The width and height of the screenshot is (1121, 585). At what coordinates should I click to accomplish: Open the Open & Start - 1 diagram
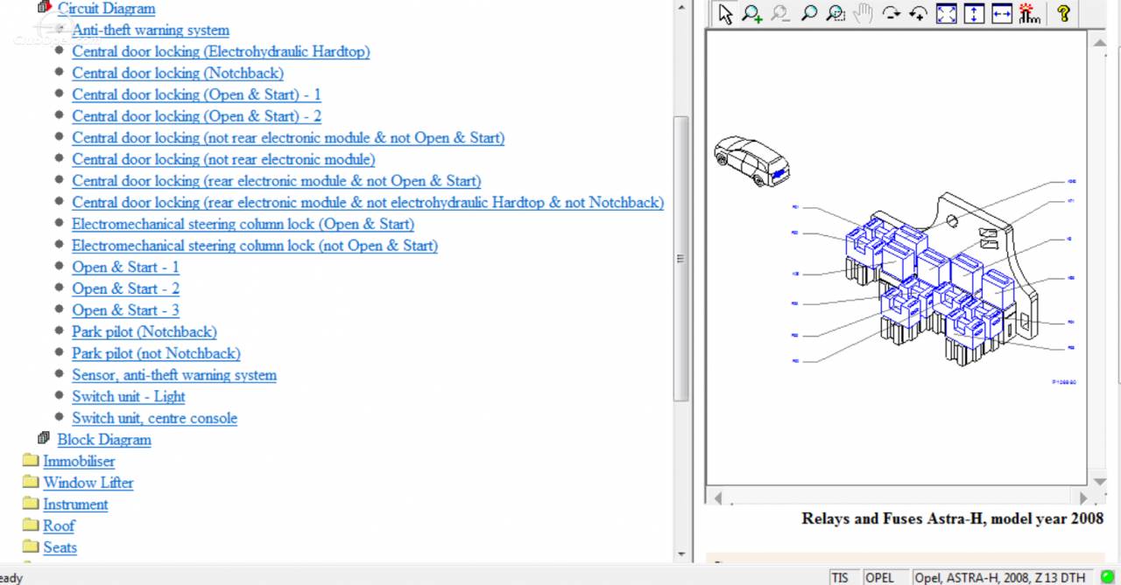pyautogui.click(x=125, y=267)
